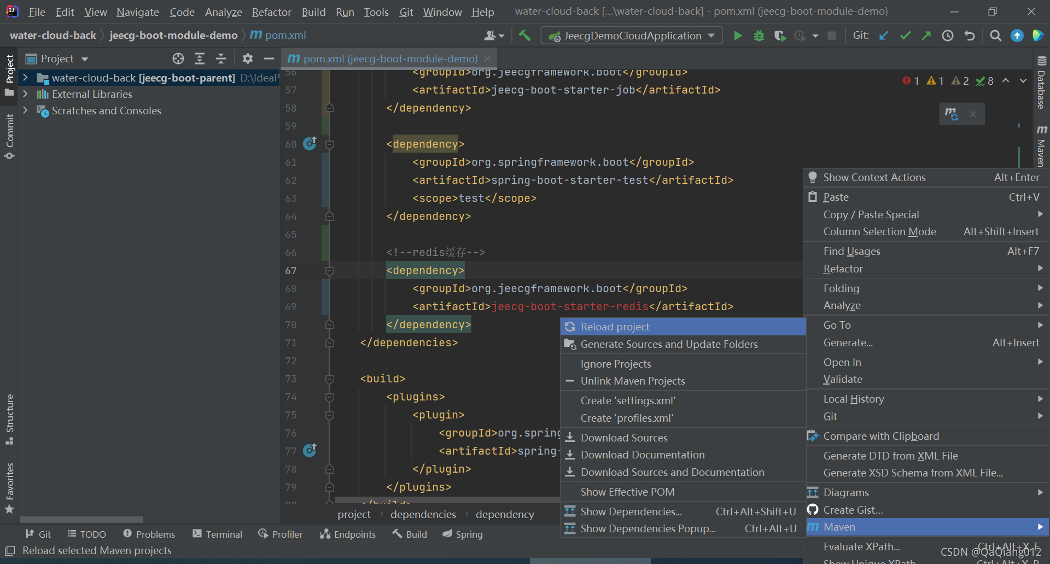The image size is (1050, 564).
Task: Start debugging with the bug icon
Action: [759, 36]
